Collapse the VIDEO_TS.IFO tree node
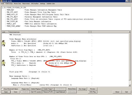Screen dimensions: 132x95 click(3, 8)
